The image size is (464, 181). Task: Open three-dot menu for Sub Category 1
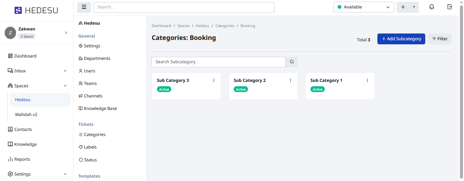(367, 81)
